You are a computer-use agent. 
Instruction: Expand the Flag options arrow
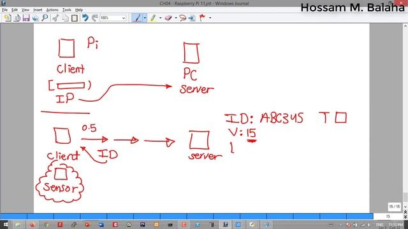(x=210, y=18)
